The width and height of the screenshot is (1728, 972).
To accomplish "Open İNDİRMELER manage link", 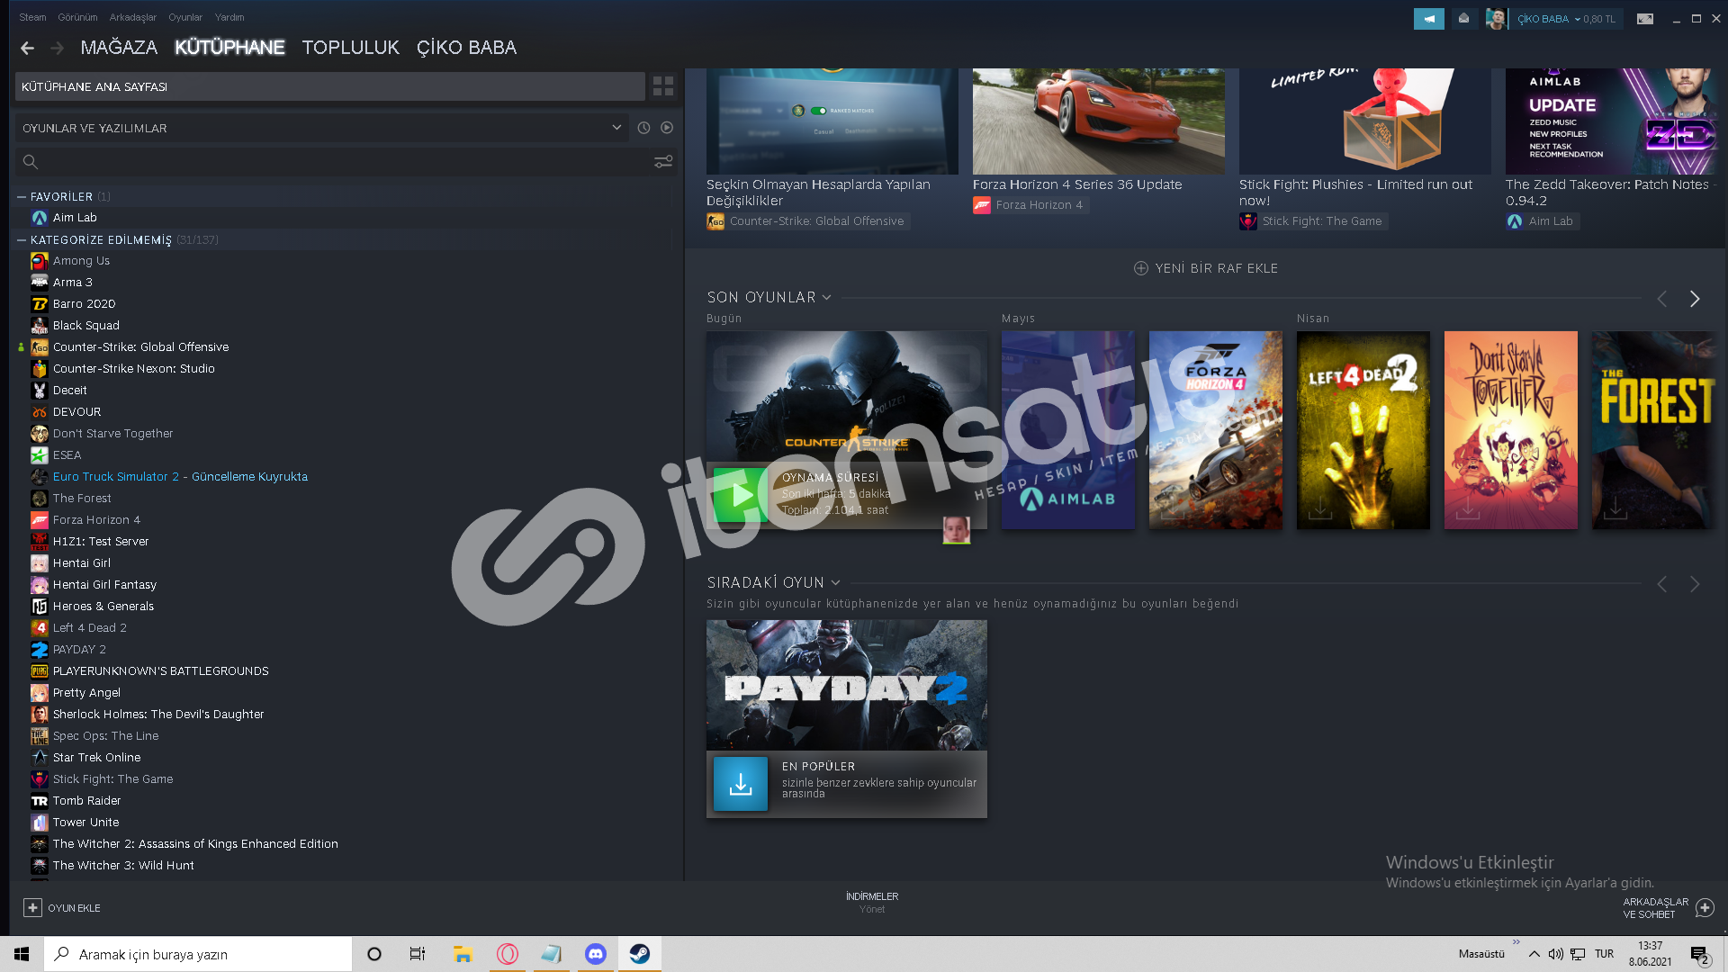I will (872, 903).
